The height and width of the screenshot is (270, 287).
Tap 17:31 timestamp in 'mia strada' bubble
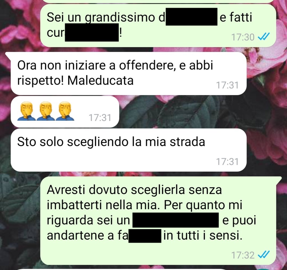(x=227, y=162)
